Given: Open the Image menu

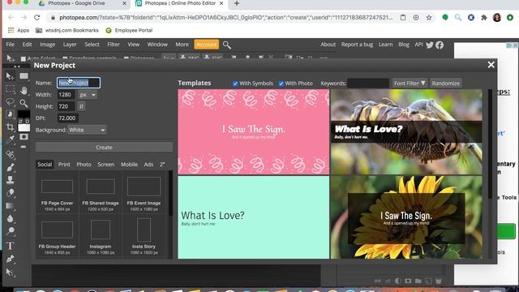Looking at the screenshot, I should pyautogui.click(x=47, y=45).
